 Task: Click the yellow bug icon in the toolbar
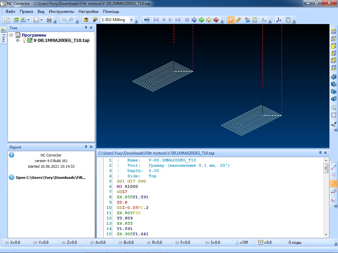pyautogui.click(x=86, y=20)
